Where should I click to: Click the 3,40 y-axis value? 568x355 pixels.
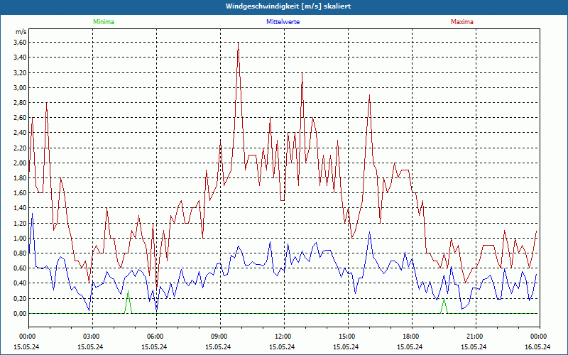pyautogui.click(x=20, y=58)
